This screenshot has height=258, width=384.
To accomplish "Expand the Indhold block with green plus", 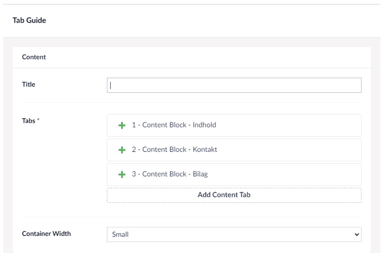I will tap(122, 125).
